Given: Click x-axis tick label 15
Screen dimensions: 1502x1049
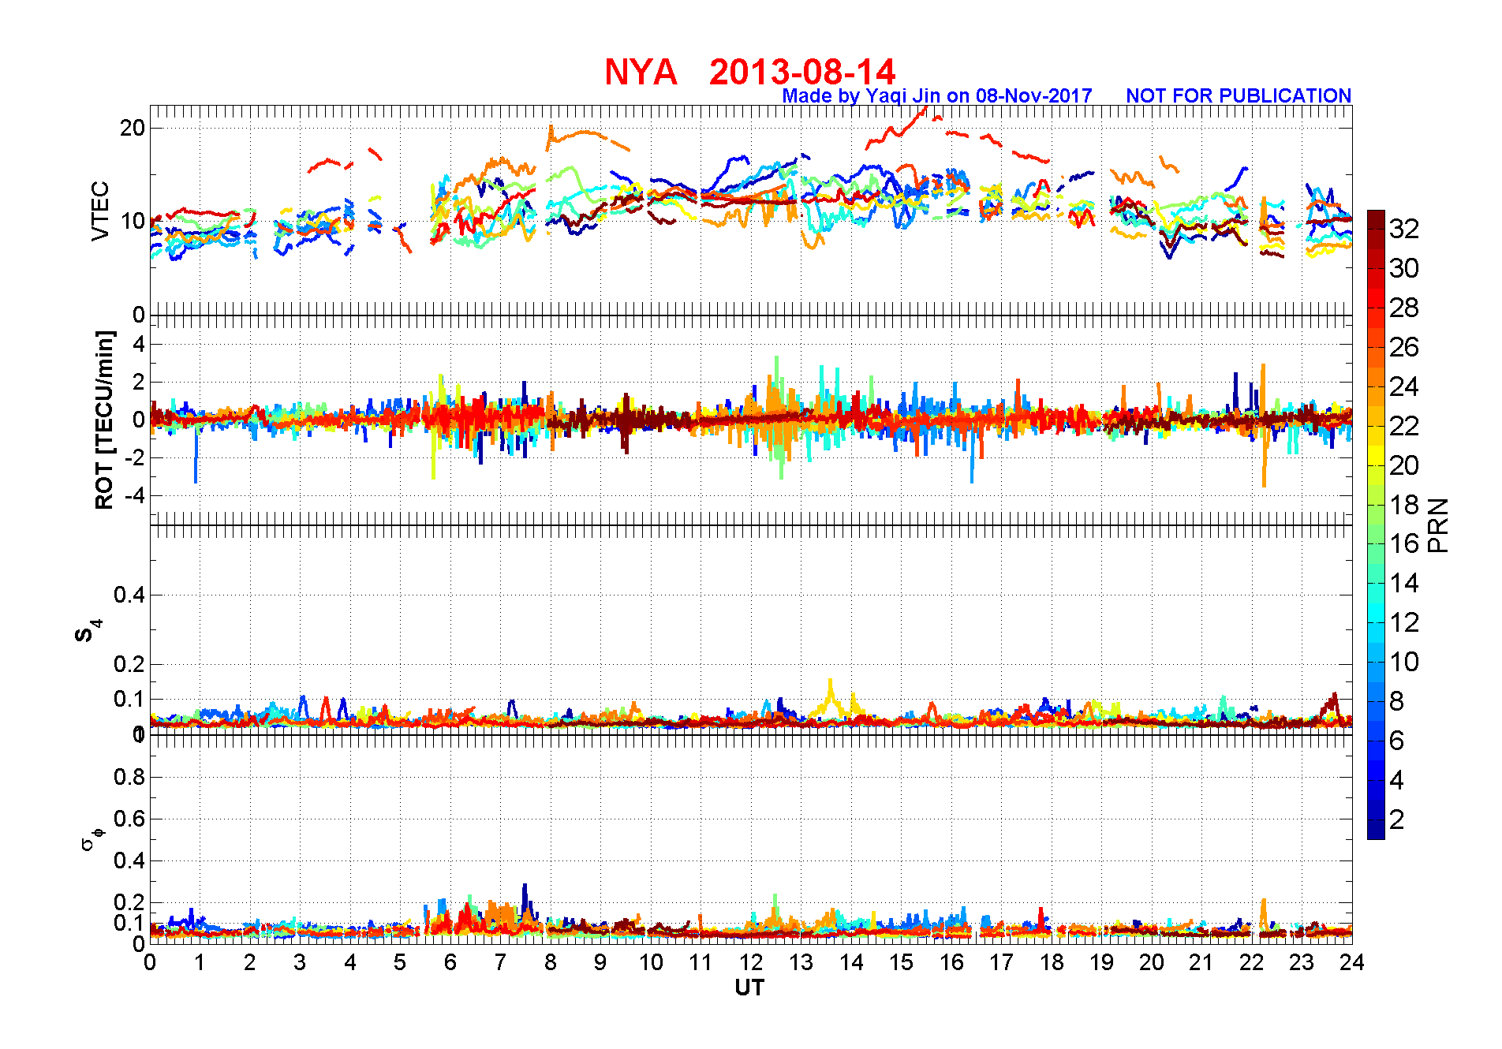Looking at the screenshot, I should coord(901,962).
